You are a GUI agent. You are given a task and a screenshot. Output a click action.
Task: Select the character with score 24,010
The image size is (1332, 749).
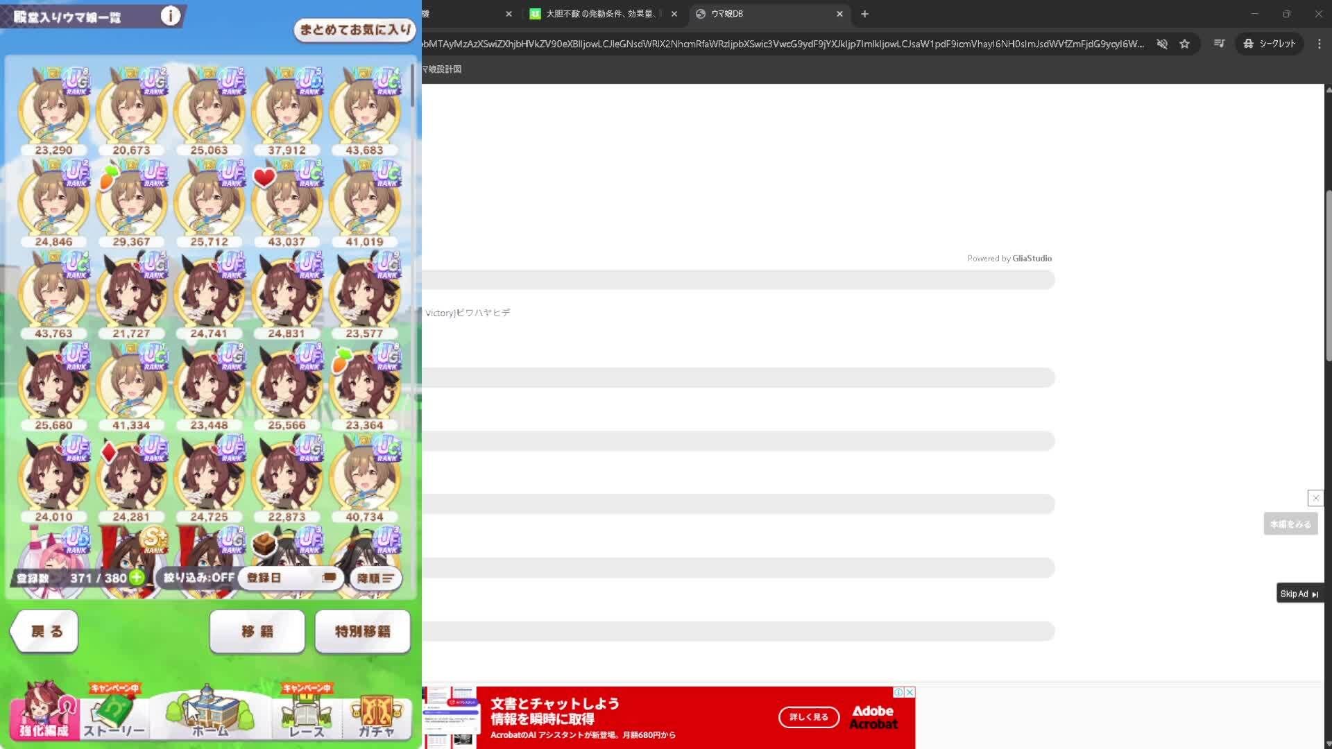(53, 477)
